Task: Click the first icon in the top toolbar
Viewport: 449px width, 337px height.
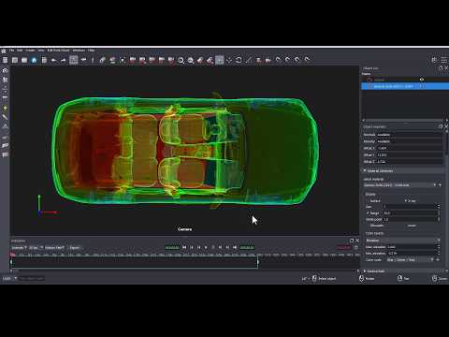Action: [x=5, y=60]
